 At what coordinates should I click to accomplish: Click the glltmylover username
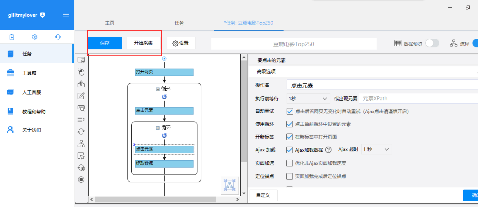(23, 15)
